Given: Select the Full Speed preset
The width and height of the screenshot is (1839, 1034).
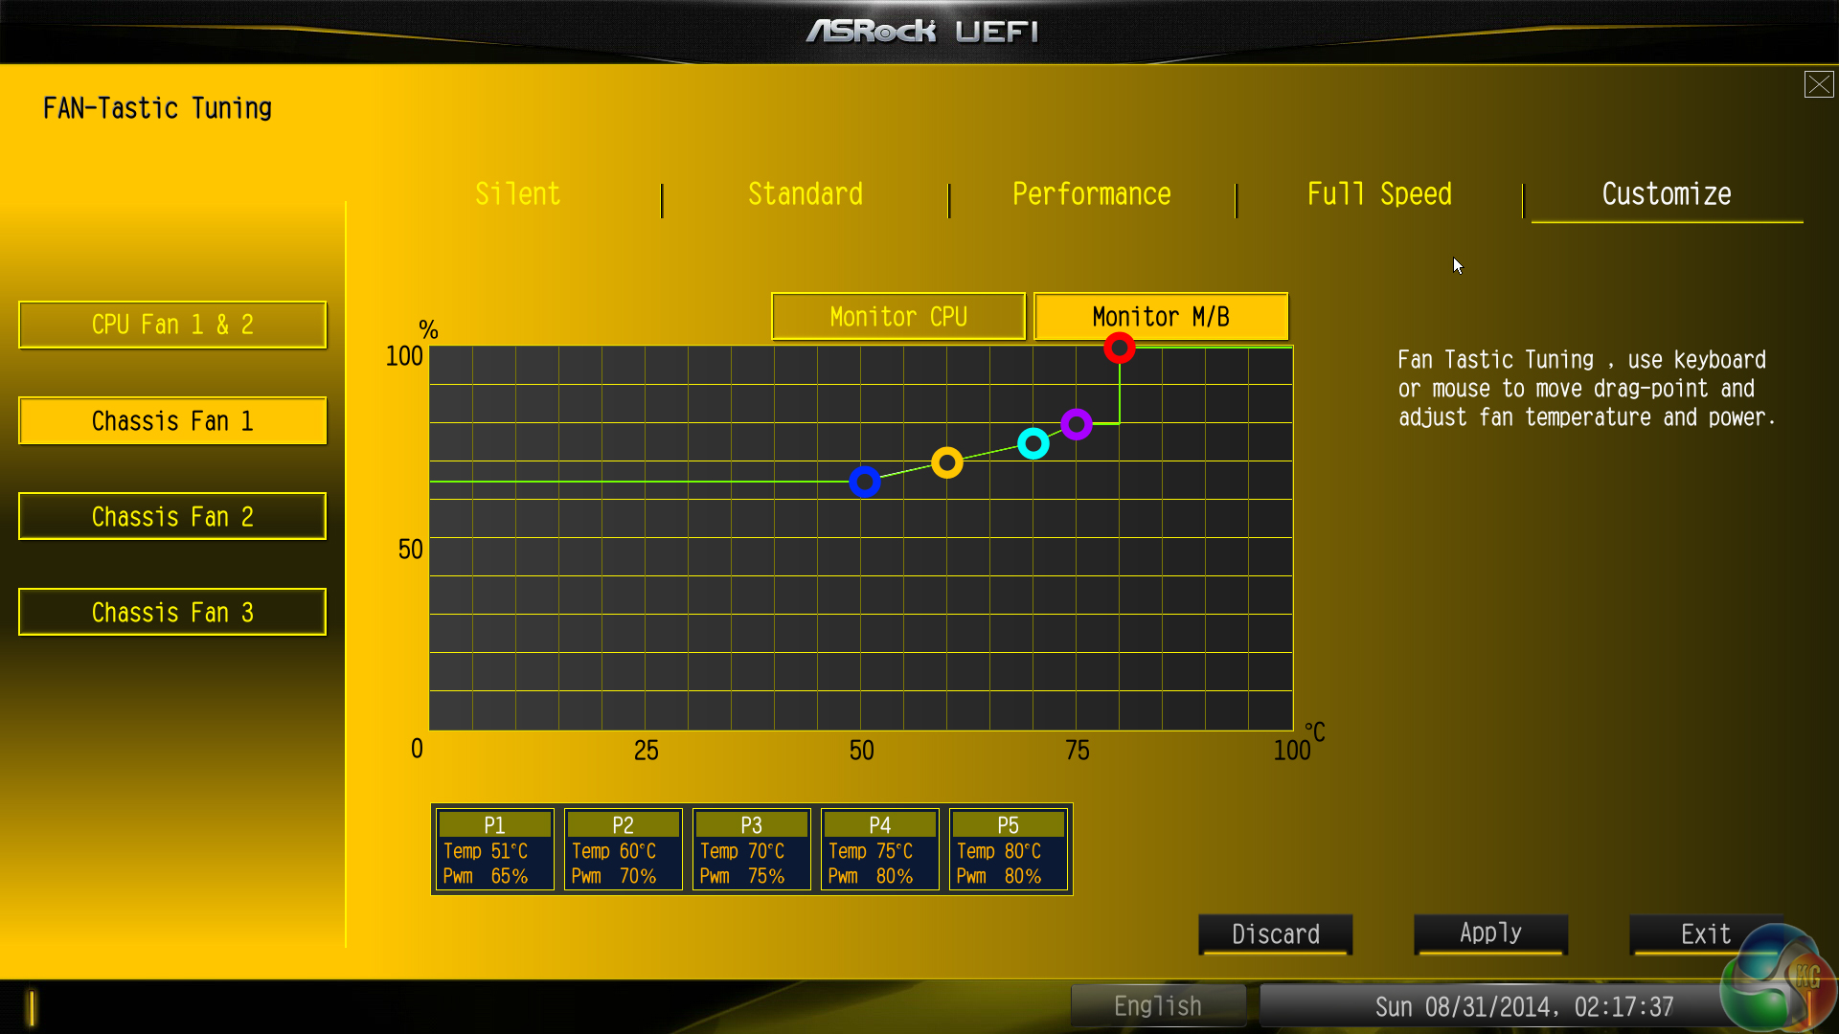Looking at the screenshot, I should coord(1378,194).
